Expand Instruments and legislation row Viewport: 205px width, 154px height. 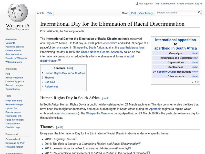coord(195,58)
